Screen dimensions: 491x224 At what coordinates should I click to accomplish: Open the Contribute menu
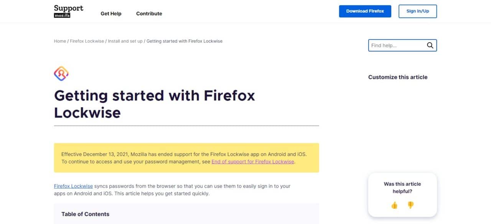coord(149,13)
